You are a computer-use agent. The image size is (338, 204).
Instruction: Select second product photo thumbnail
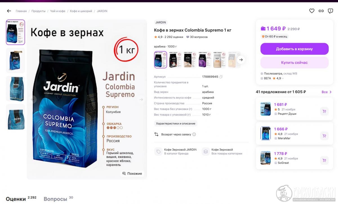(x=15, y=60)
